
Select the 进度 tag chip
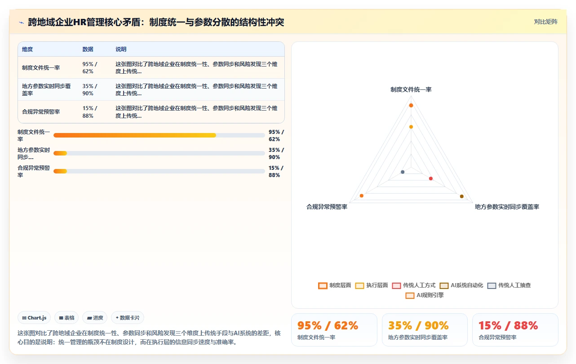(95, 318)
